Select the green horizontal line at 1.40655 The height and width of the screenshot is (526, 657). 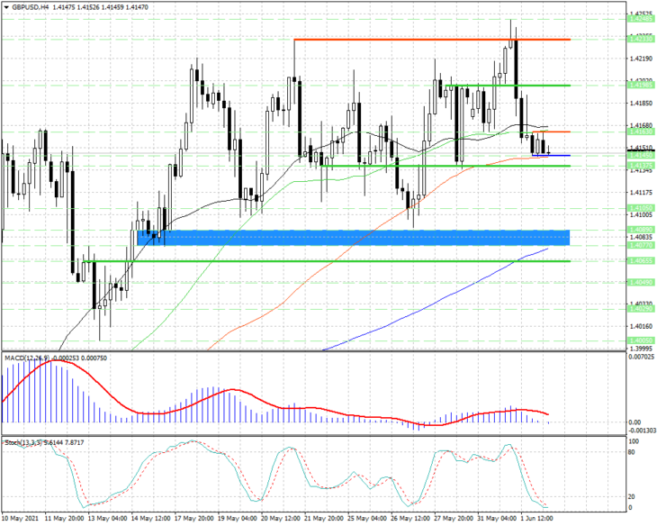(x=327, y=261)
